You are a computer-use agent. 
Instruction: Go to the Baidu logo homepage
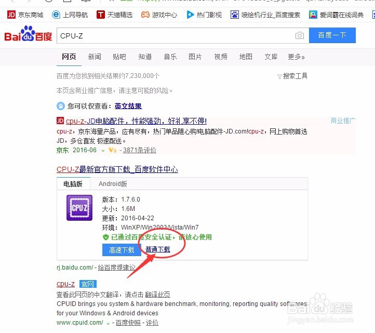(x=28, y=34)
